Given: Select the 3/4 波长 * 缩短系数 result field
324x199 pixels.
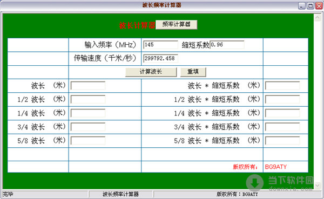Looking at the screenshot, I should (x=282, y=127).
